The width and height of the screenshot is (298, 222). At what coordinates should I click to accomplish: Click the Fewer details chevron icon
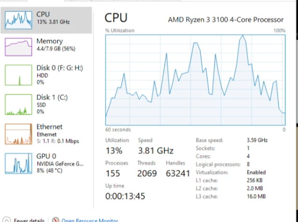click(x=6, y=220)
